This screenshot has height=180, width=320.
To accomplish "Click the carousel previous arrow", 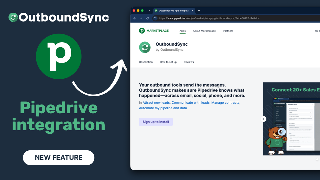I will [x=263, y=119].
